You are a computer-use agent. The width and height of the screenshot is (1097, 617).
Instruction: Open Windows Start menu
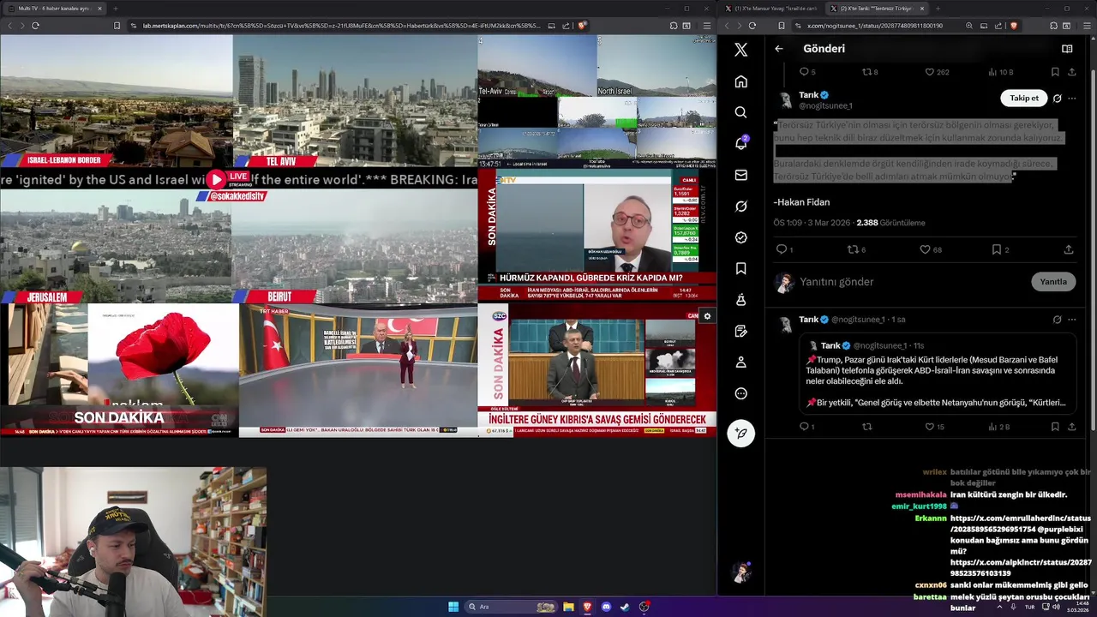(453, 607)
